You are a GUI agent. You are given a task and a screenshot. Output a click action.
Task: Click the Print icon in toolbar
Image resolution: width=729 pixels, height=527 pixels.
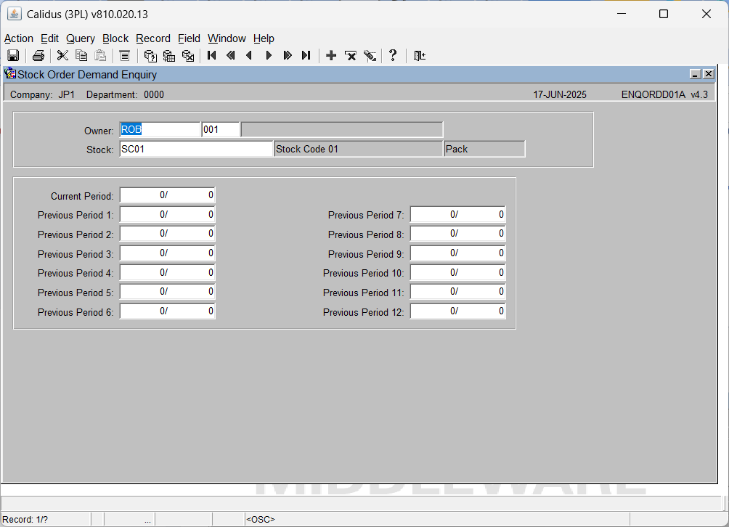[x=38, y=56]
